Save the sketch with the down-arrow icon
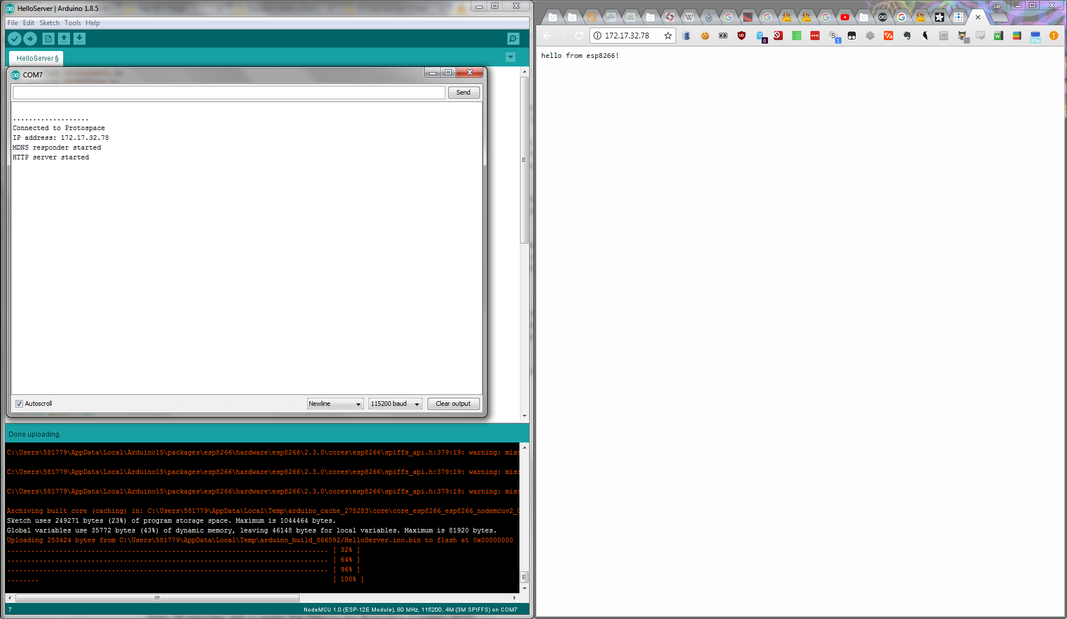This screenshot has height=619, width=1067. [x=79, y=38]
